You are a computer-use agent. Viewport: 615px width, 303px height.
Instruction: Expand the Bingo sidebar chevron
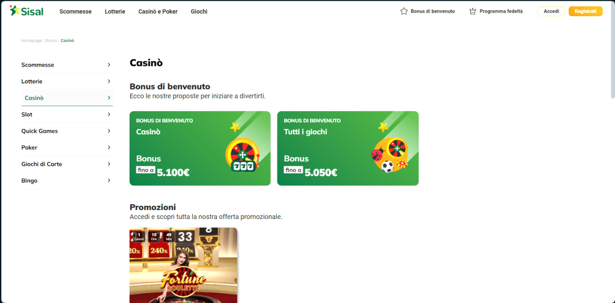point(109,181)
